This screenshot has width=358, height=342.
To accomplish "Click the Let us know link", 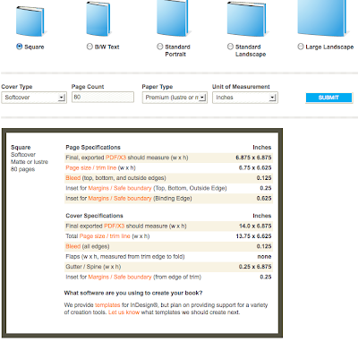I will 124,312.
